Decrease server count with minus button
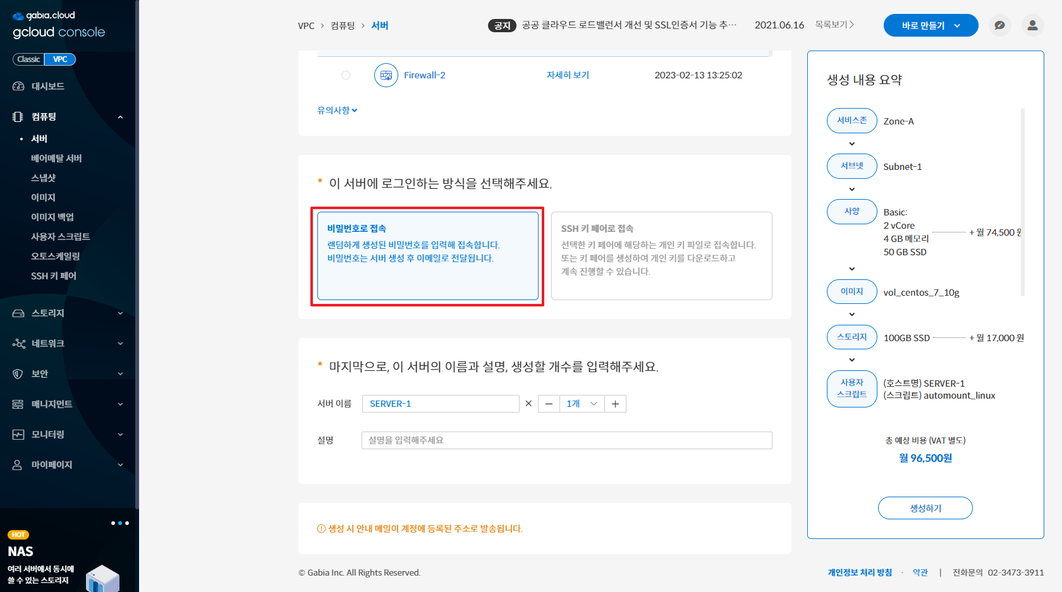Viewport: 1062px width, 592px height. click(x=549, y=404)
